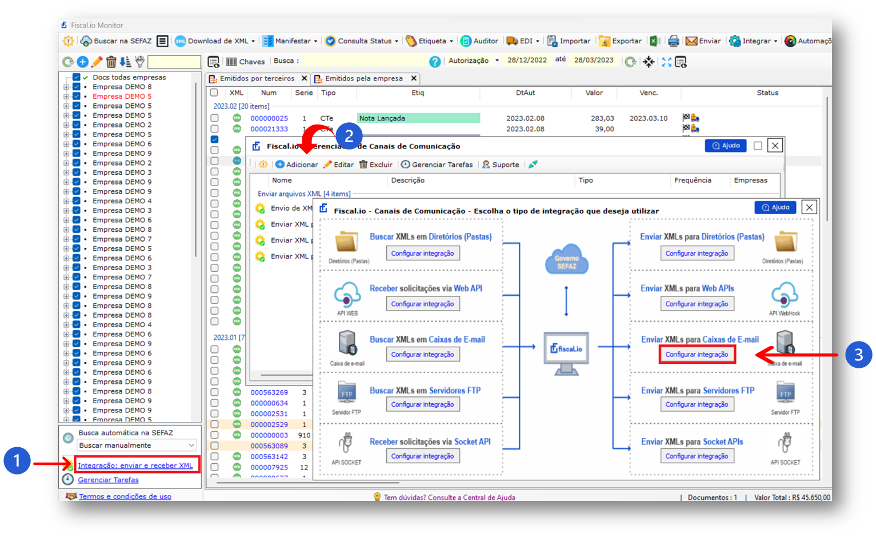
Task: Tick the checkbox for document 000000025
Action: [214, 118]
